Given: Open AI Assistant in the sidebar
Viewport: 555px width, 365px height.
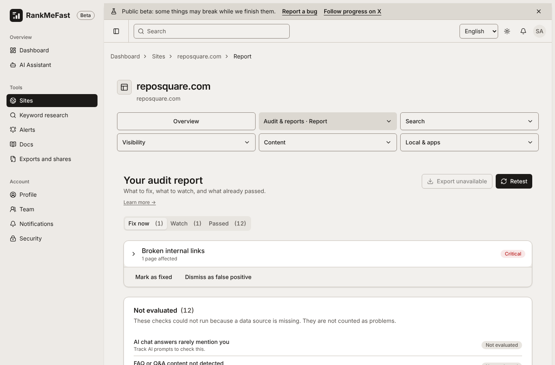Looking at the screenshot, I should click(x=52, y=65).
